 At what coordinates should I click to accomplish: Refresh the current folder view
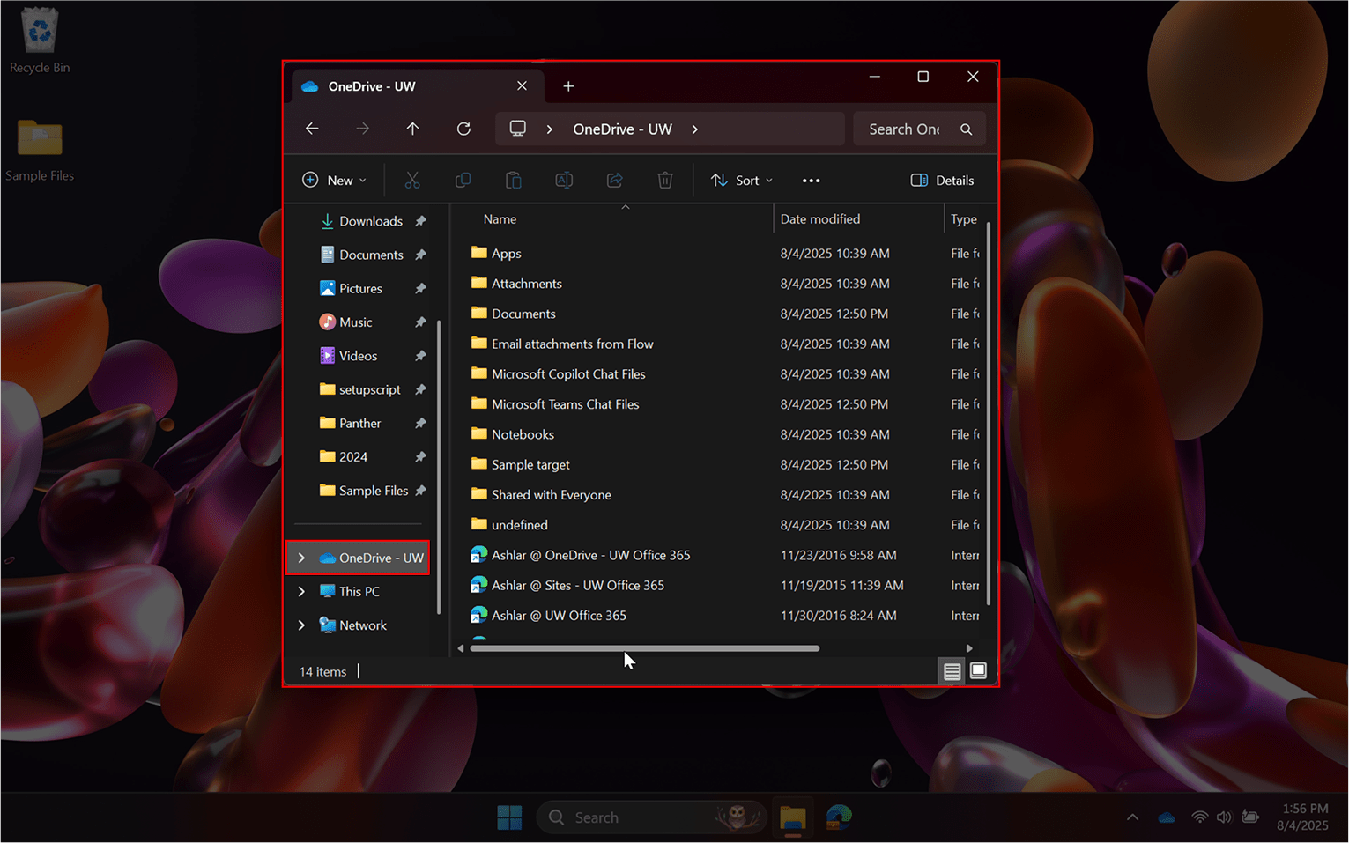pos(463,129)
